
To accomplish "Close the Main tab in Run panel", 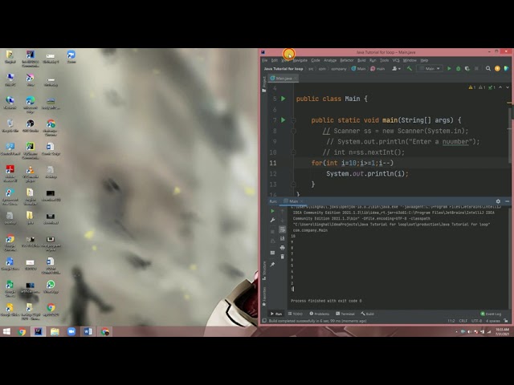I will click(x=302, y=201).
